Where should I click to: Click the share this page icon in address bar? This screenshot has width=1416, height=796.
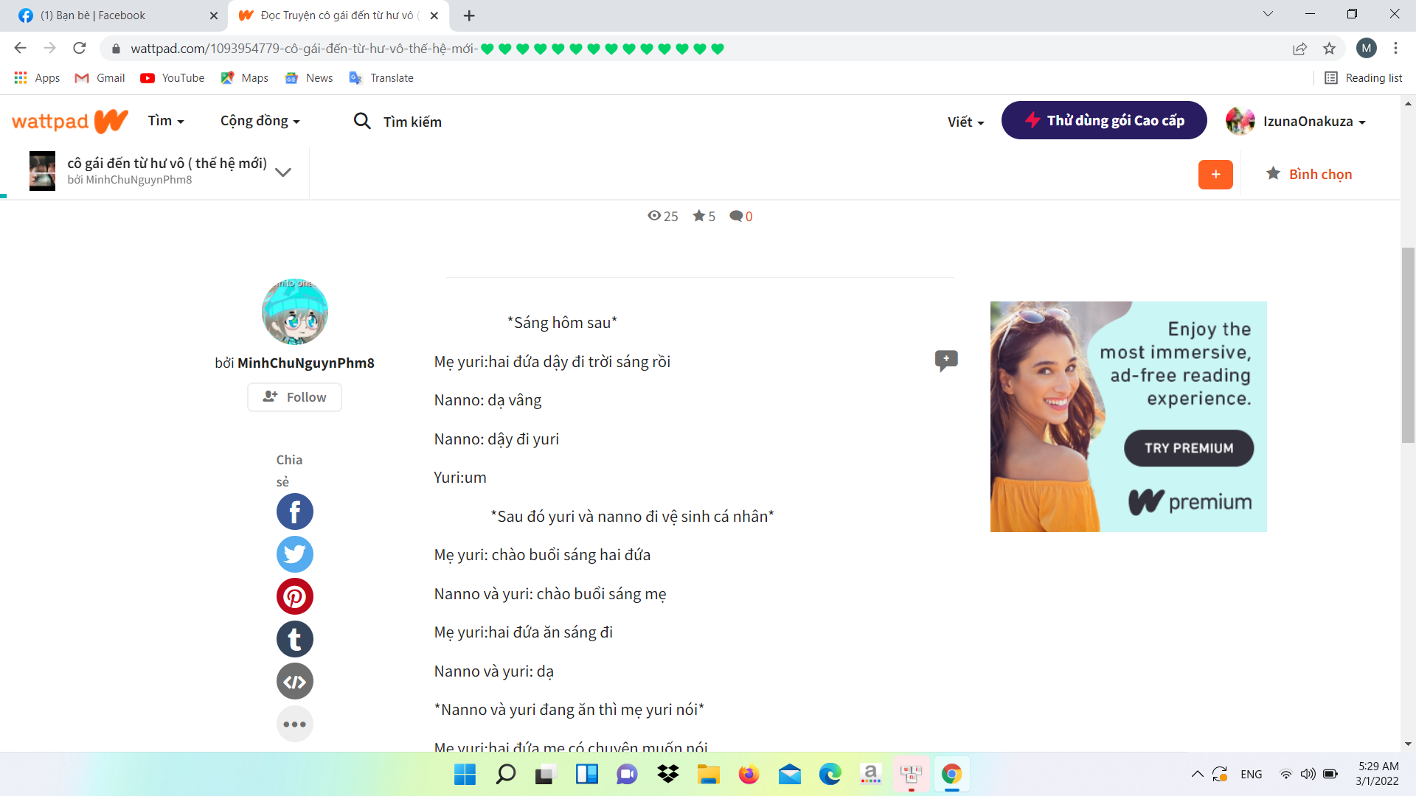pos(1299,49)
